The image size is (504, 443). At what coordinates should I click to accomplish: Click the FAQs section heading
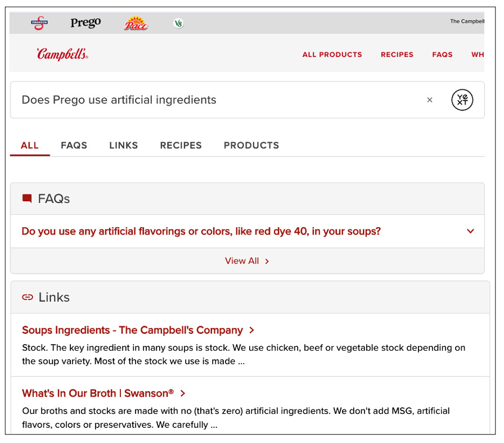(x=53, y=199)
